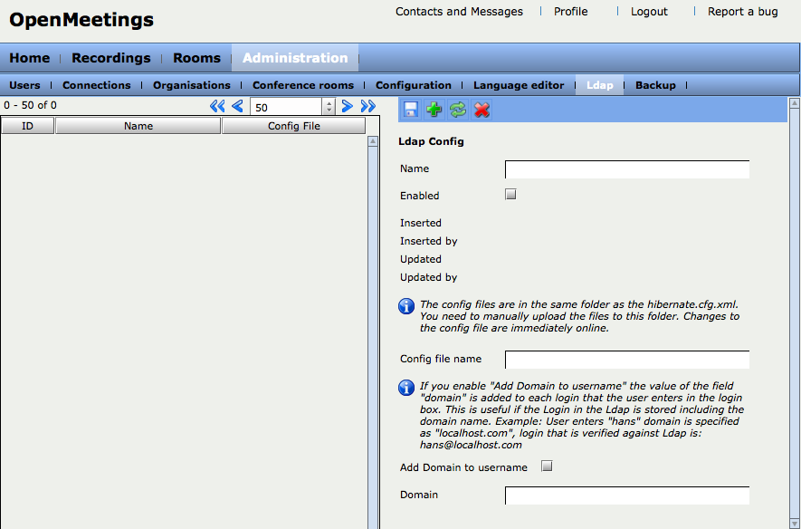Sort list by Name column header
Viewport: 801px width, 529px height.
click(x=138, y=126)
